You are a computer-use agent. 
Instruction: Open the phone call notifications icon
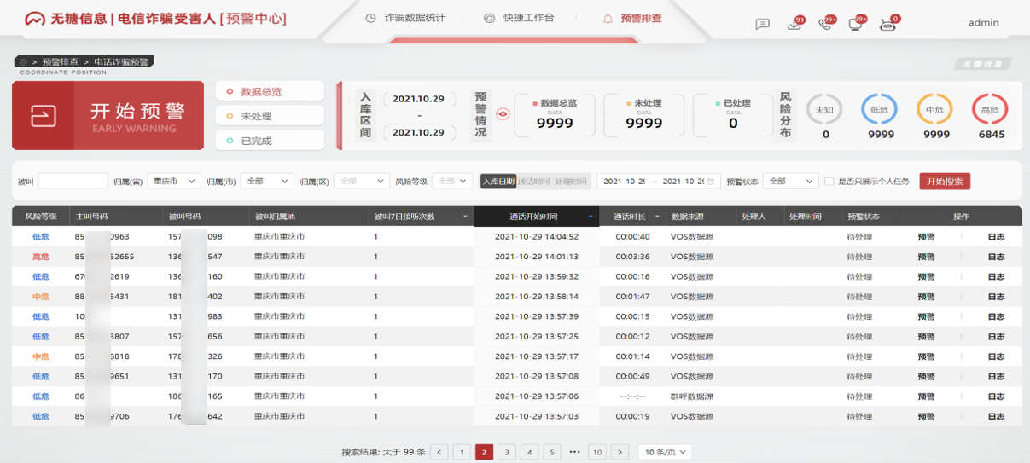click(x=825, y=24)
